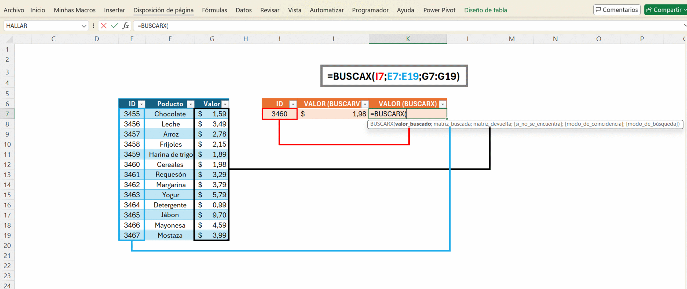Click [si_no_se_encuentra] argument in tooltip

[x=538, y=124]
